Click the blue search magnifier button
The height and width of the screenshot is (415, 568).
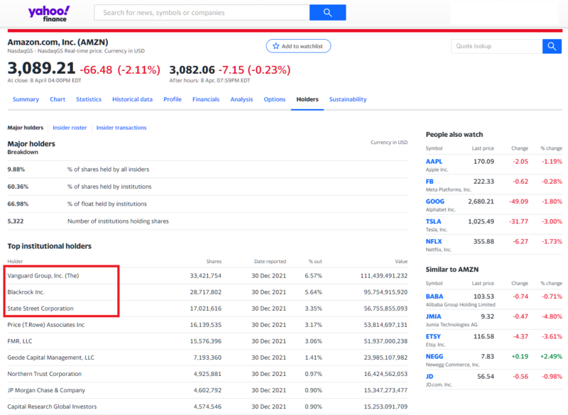[x=327, y=12]
